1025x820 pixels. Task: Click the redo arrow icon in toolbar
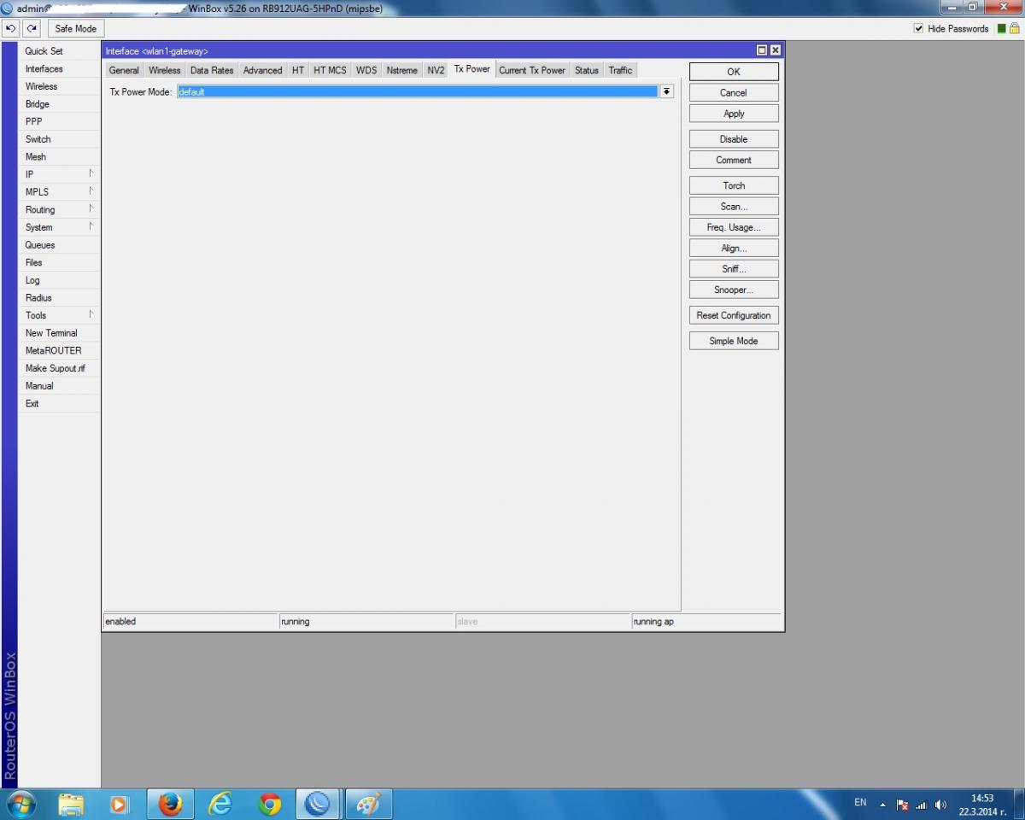click(x=32, y=28)
